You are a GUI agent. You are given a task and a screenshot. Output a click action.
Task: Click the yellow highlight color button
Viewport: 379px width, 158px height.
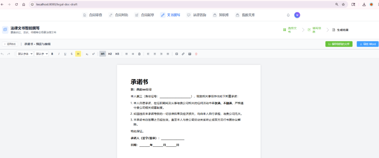pyautogui.click(x=78, y=54)
